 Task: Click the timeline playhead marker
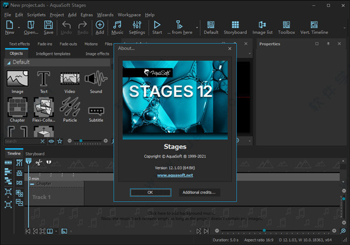[29, 161]
